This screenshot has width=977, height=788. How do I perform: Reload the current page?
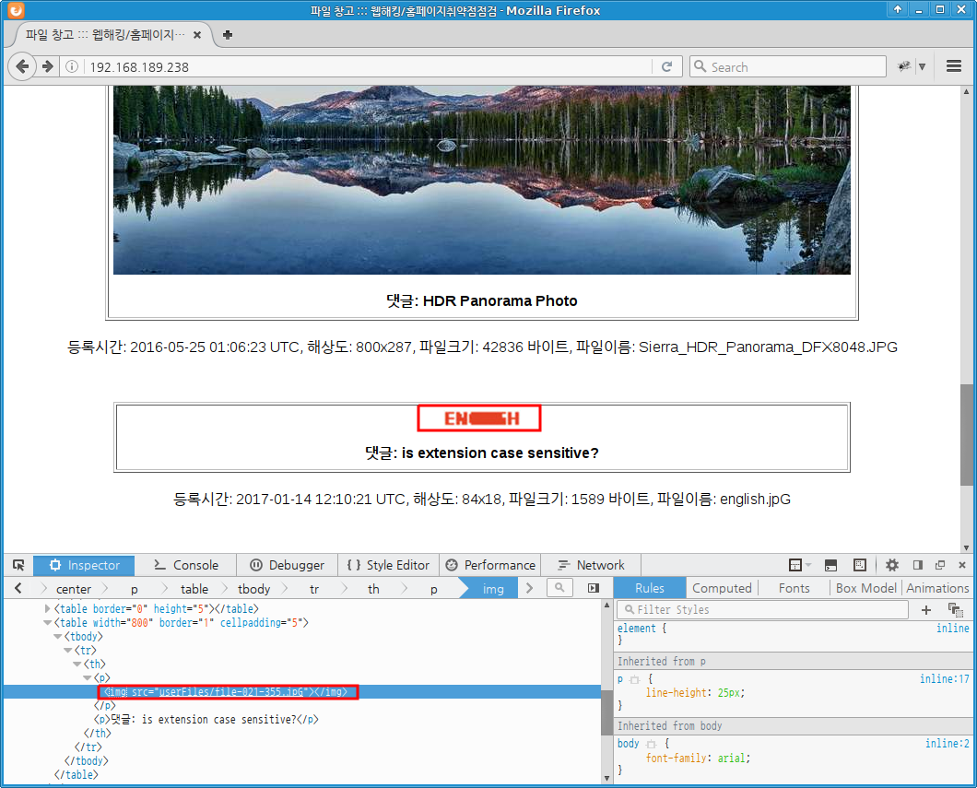click(666, 66)
